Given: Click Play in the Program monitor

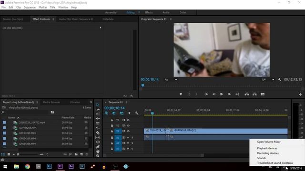Looking at the screenshot, I should pyautogui.click(x=221, y=94).
